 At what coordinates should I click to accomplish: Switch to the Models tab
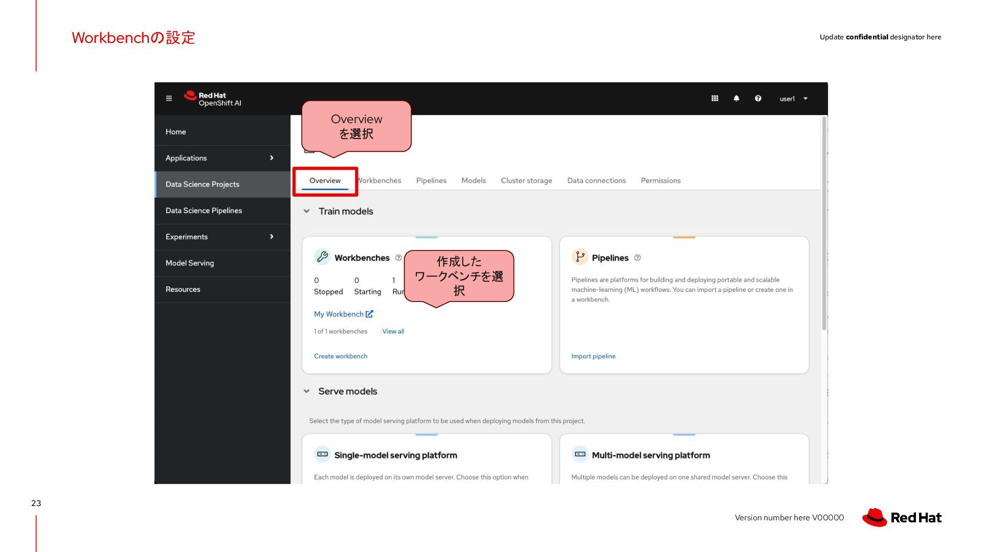(x=474, y=180)
